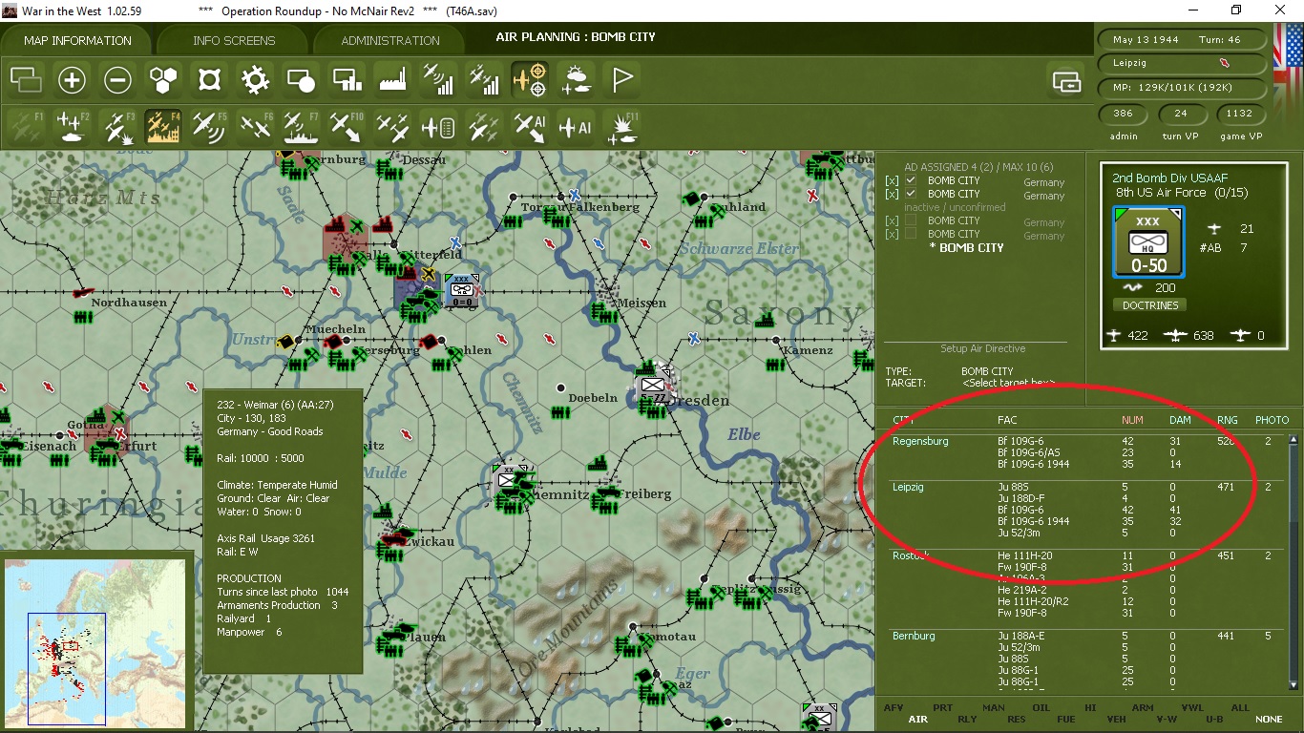Select Regensburg in the target city list
Screen dimensions: 1304x733
[x=920, y=441]
